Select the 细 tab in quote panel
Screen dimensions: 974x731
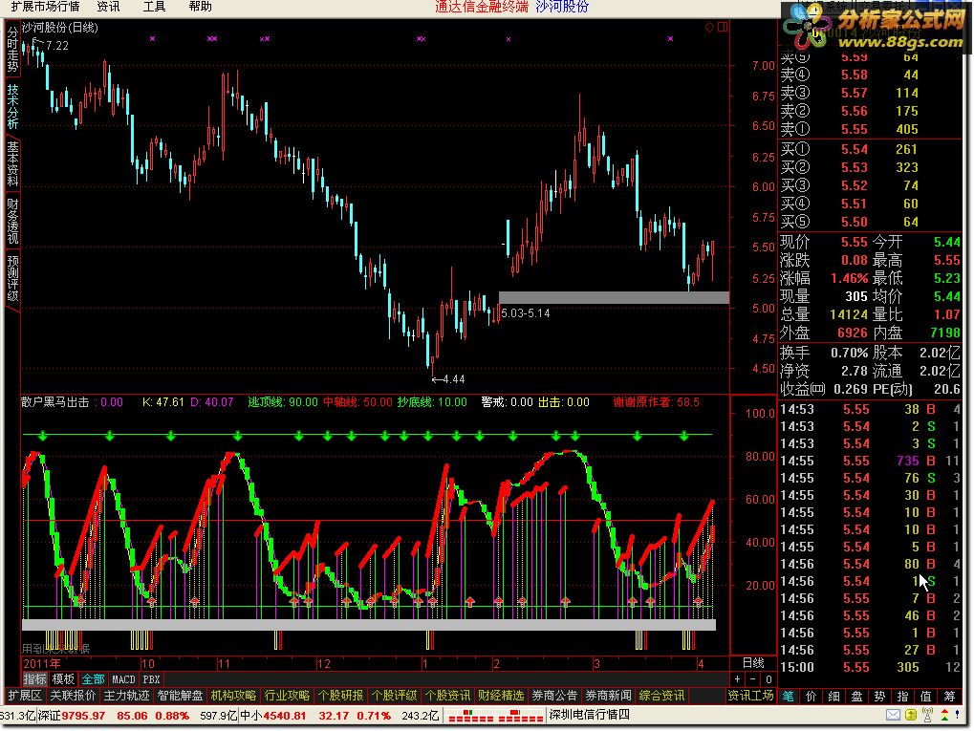coord(834,697)
